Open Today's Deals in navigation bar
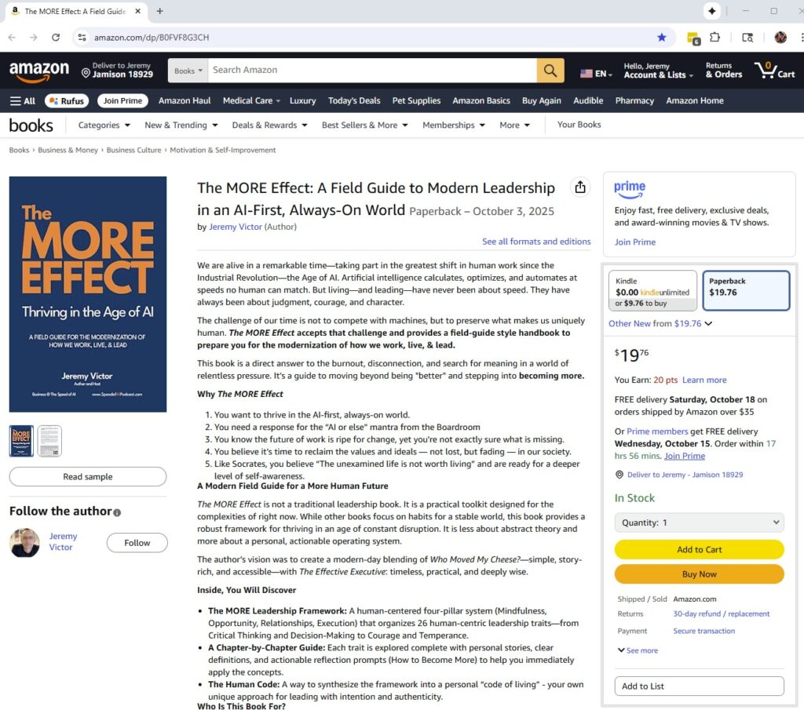Screen dimensions: 804x710 click(x=353, y=100)
